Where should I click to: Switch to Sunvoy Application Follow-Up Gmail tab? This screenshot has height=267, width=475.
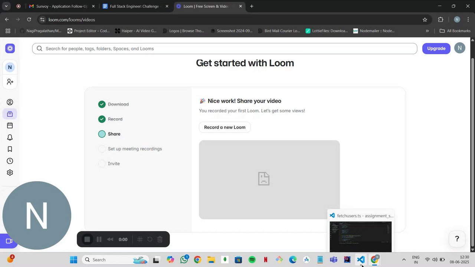click(x=62, y=6)
